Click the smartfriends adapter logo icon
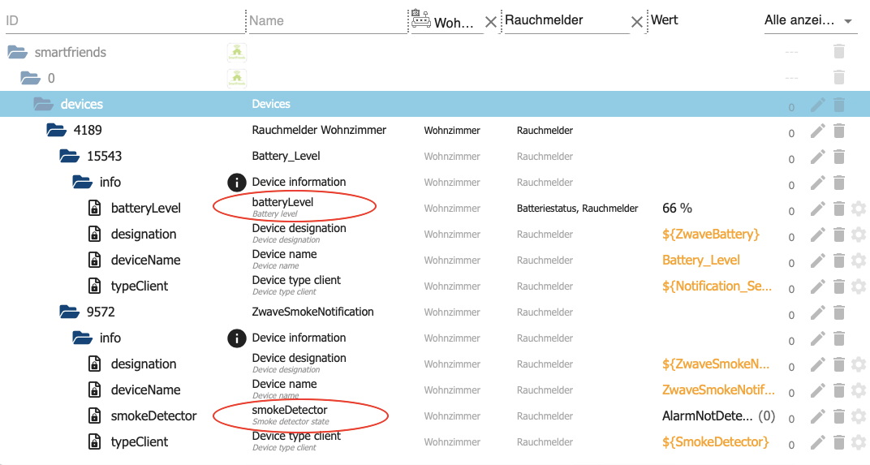This screenshot has height=465, width=870. (x=237, y=53)
